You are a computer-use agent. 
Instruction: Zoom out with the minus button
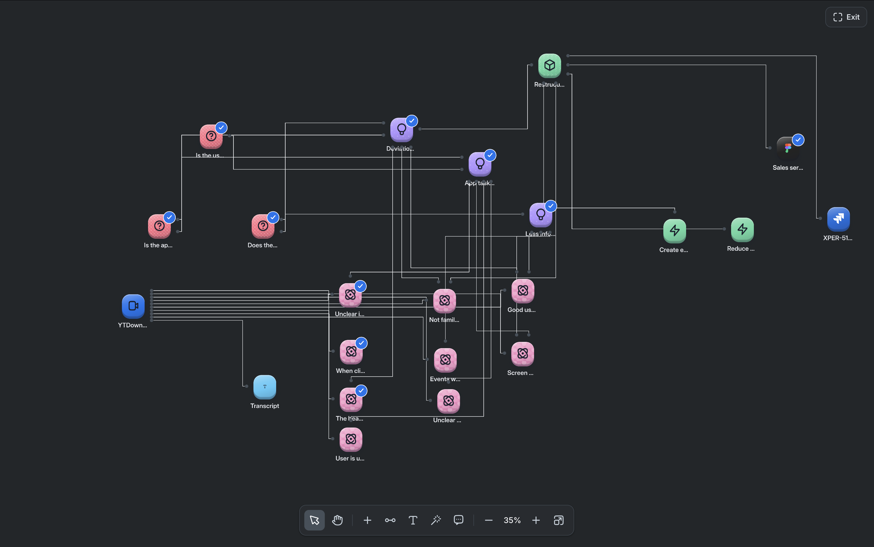489,520
